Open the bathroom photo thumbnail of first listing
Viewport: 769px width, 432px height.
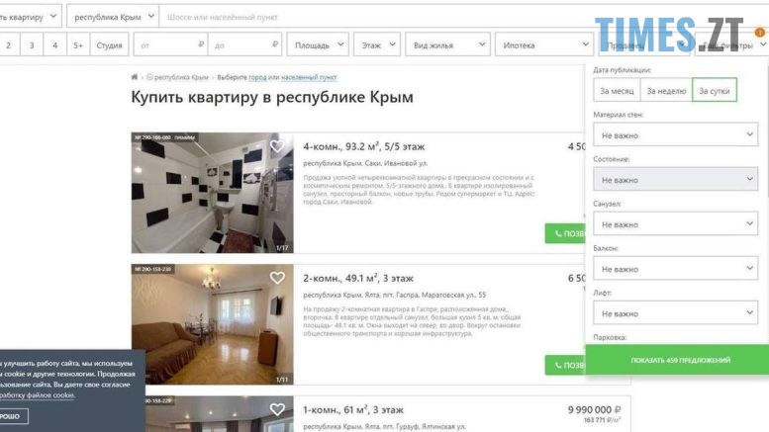[x=213, y=193]
